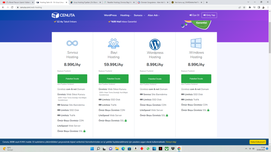Click the side panel icon in toolbar
This screenshot has width=271, height=152.
point(259,7)
